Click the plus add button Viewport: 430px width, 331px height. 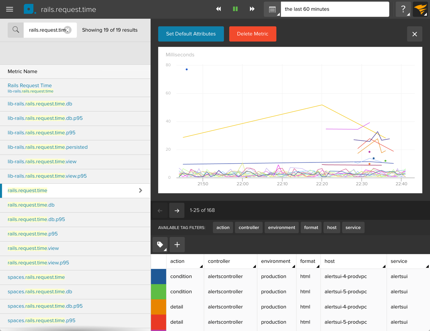coord(177,245)
